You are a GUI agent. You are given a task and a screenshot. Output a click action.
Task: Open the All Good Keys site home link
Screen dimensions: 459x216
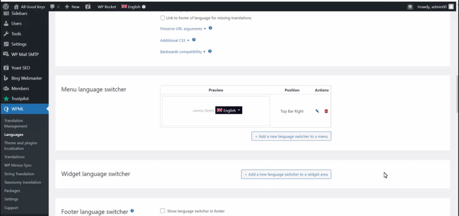[x=29, y=7]
